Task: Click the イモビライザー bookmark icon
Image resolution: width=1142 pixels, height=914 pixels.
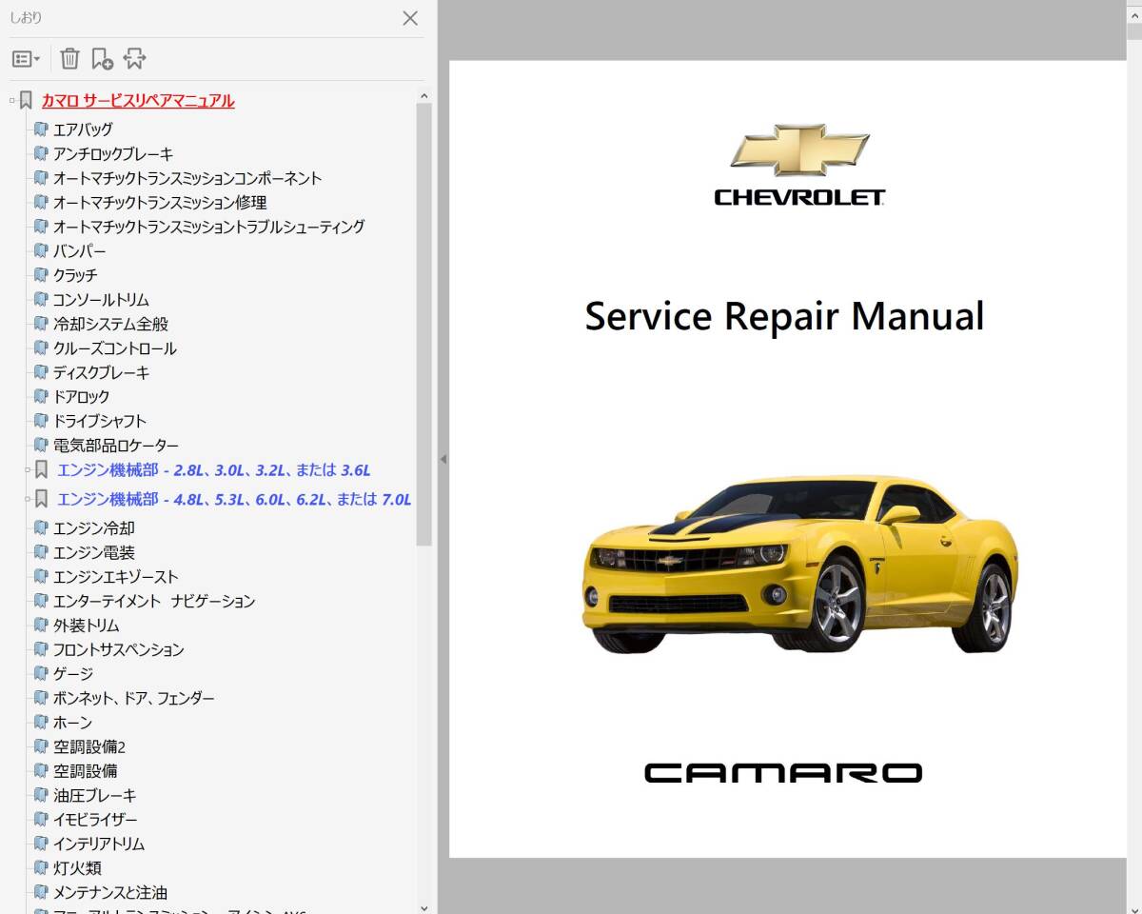Action: tap(40, 820)
